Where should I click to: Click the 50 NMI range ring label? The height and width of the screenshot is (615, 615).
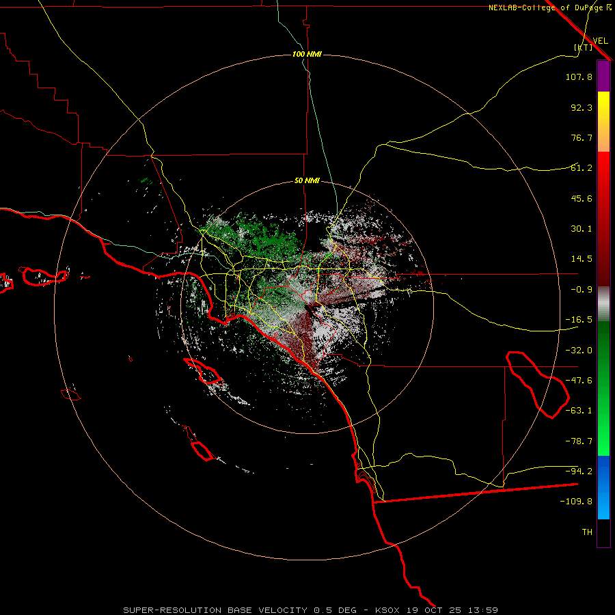coord(307,180)
